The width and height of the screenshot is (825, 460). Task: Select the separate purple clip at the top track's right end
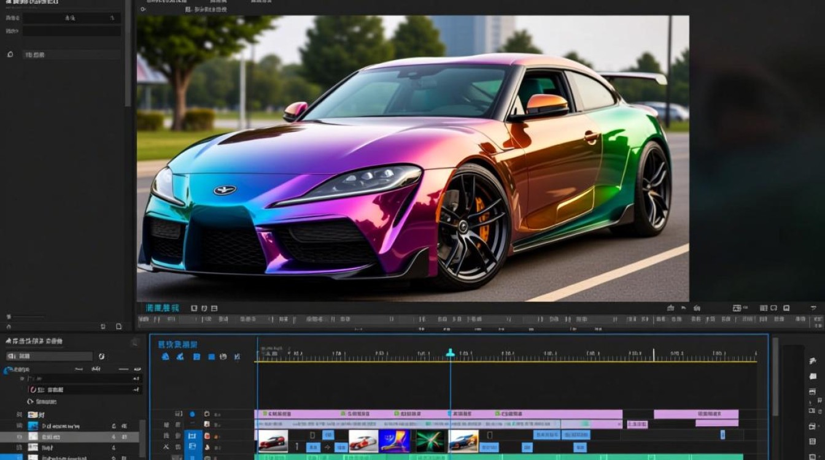point(696,414)
